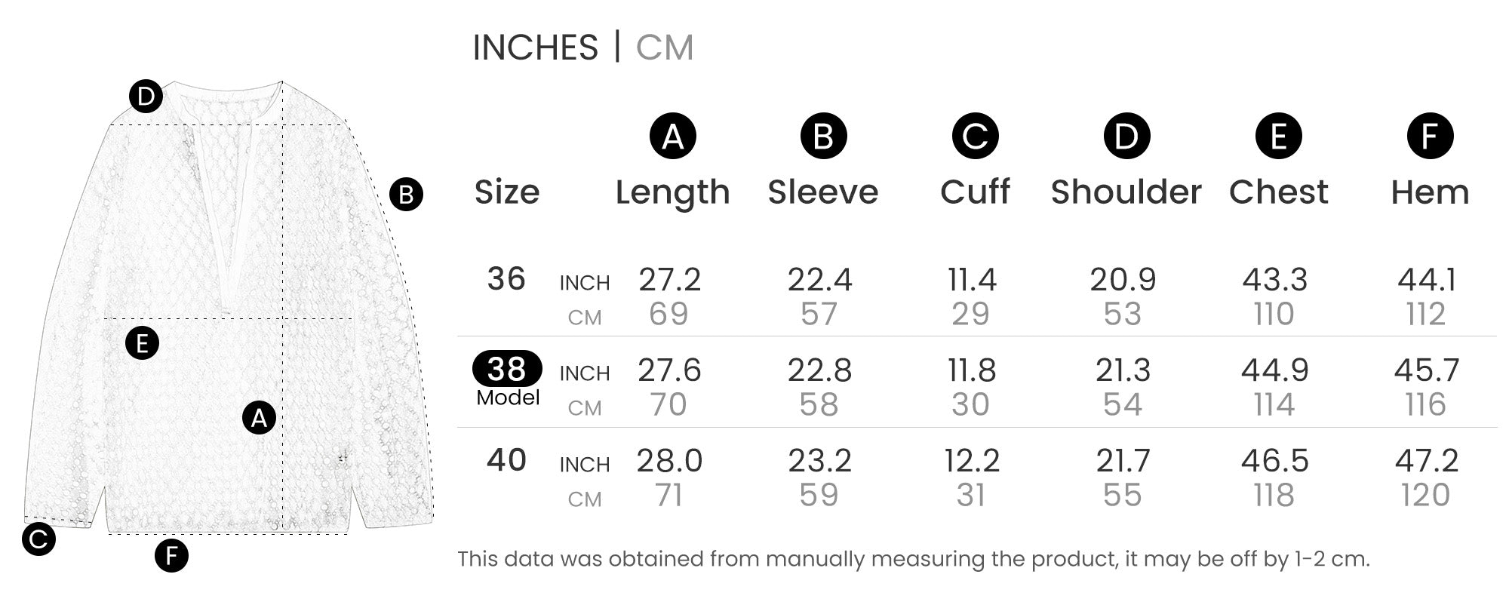The image size is (1509, 608).
Task: Click the B circle icon above Sleeve
Action: (823, 137)
